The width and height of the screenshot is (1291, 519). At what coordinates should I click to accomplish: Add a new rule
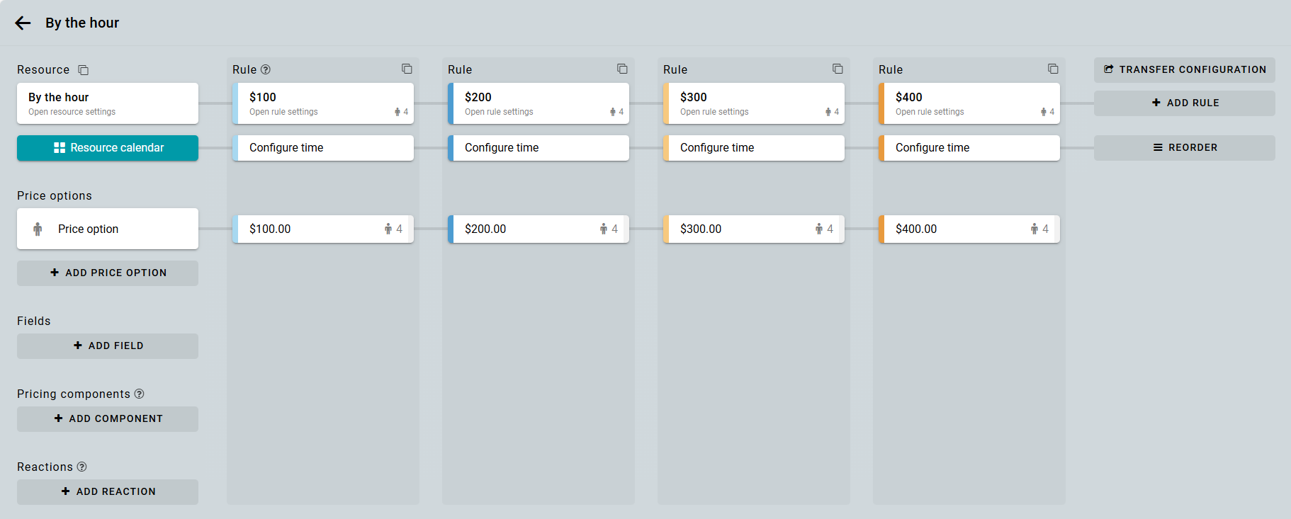pos(1184,103)
